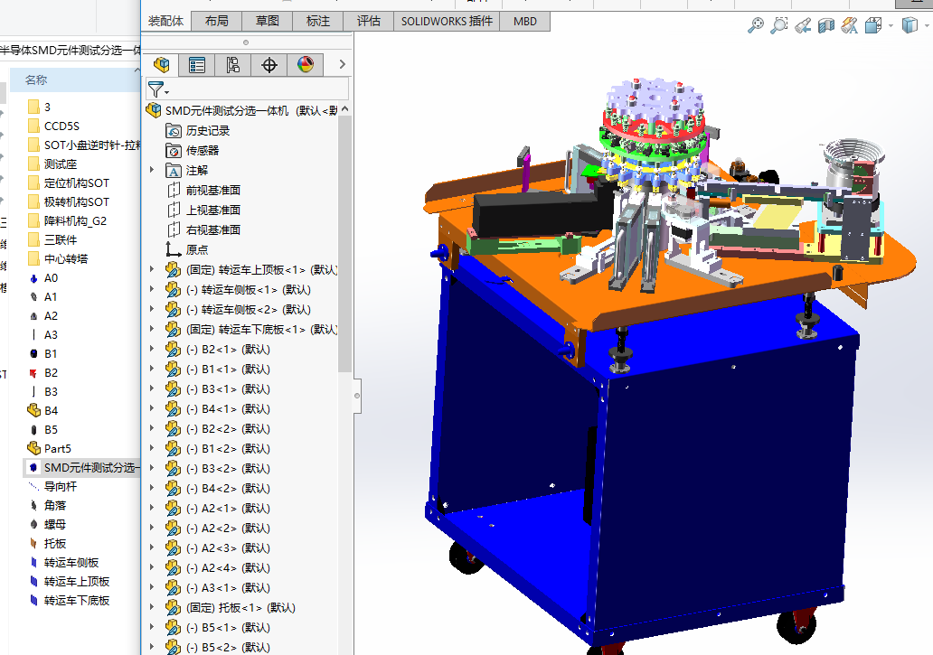This screenshot has height=655, width=933.
Task: Click the filter search field in tree
Action: click(260, 89)
